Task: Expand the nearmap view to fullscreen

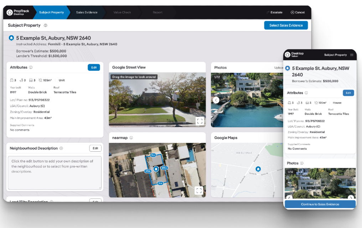Action: click(199, 190)
